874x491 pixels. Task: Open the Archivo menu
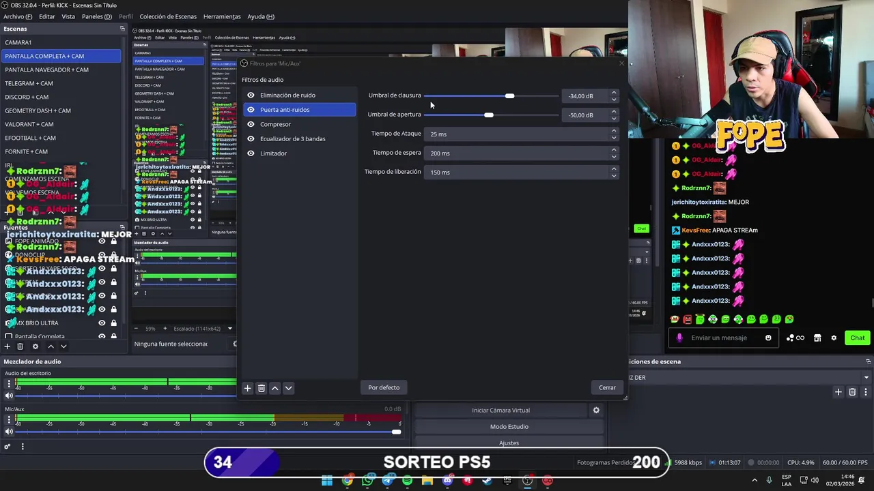click(18, 16)
